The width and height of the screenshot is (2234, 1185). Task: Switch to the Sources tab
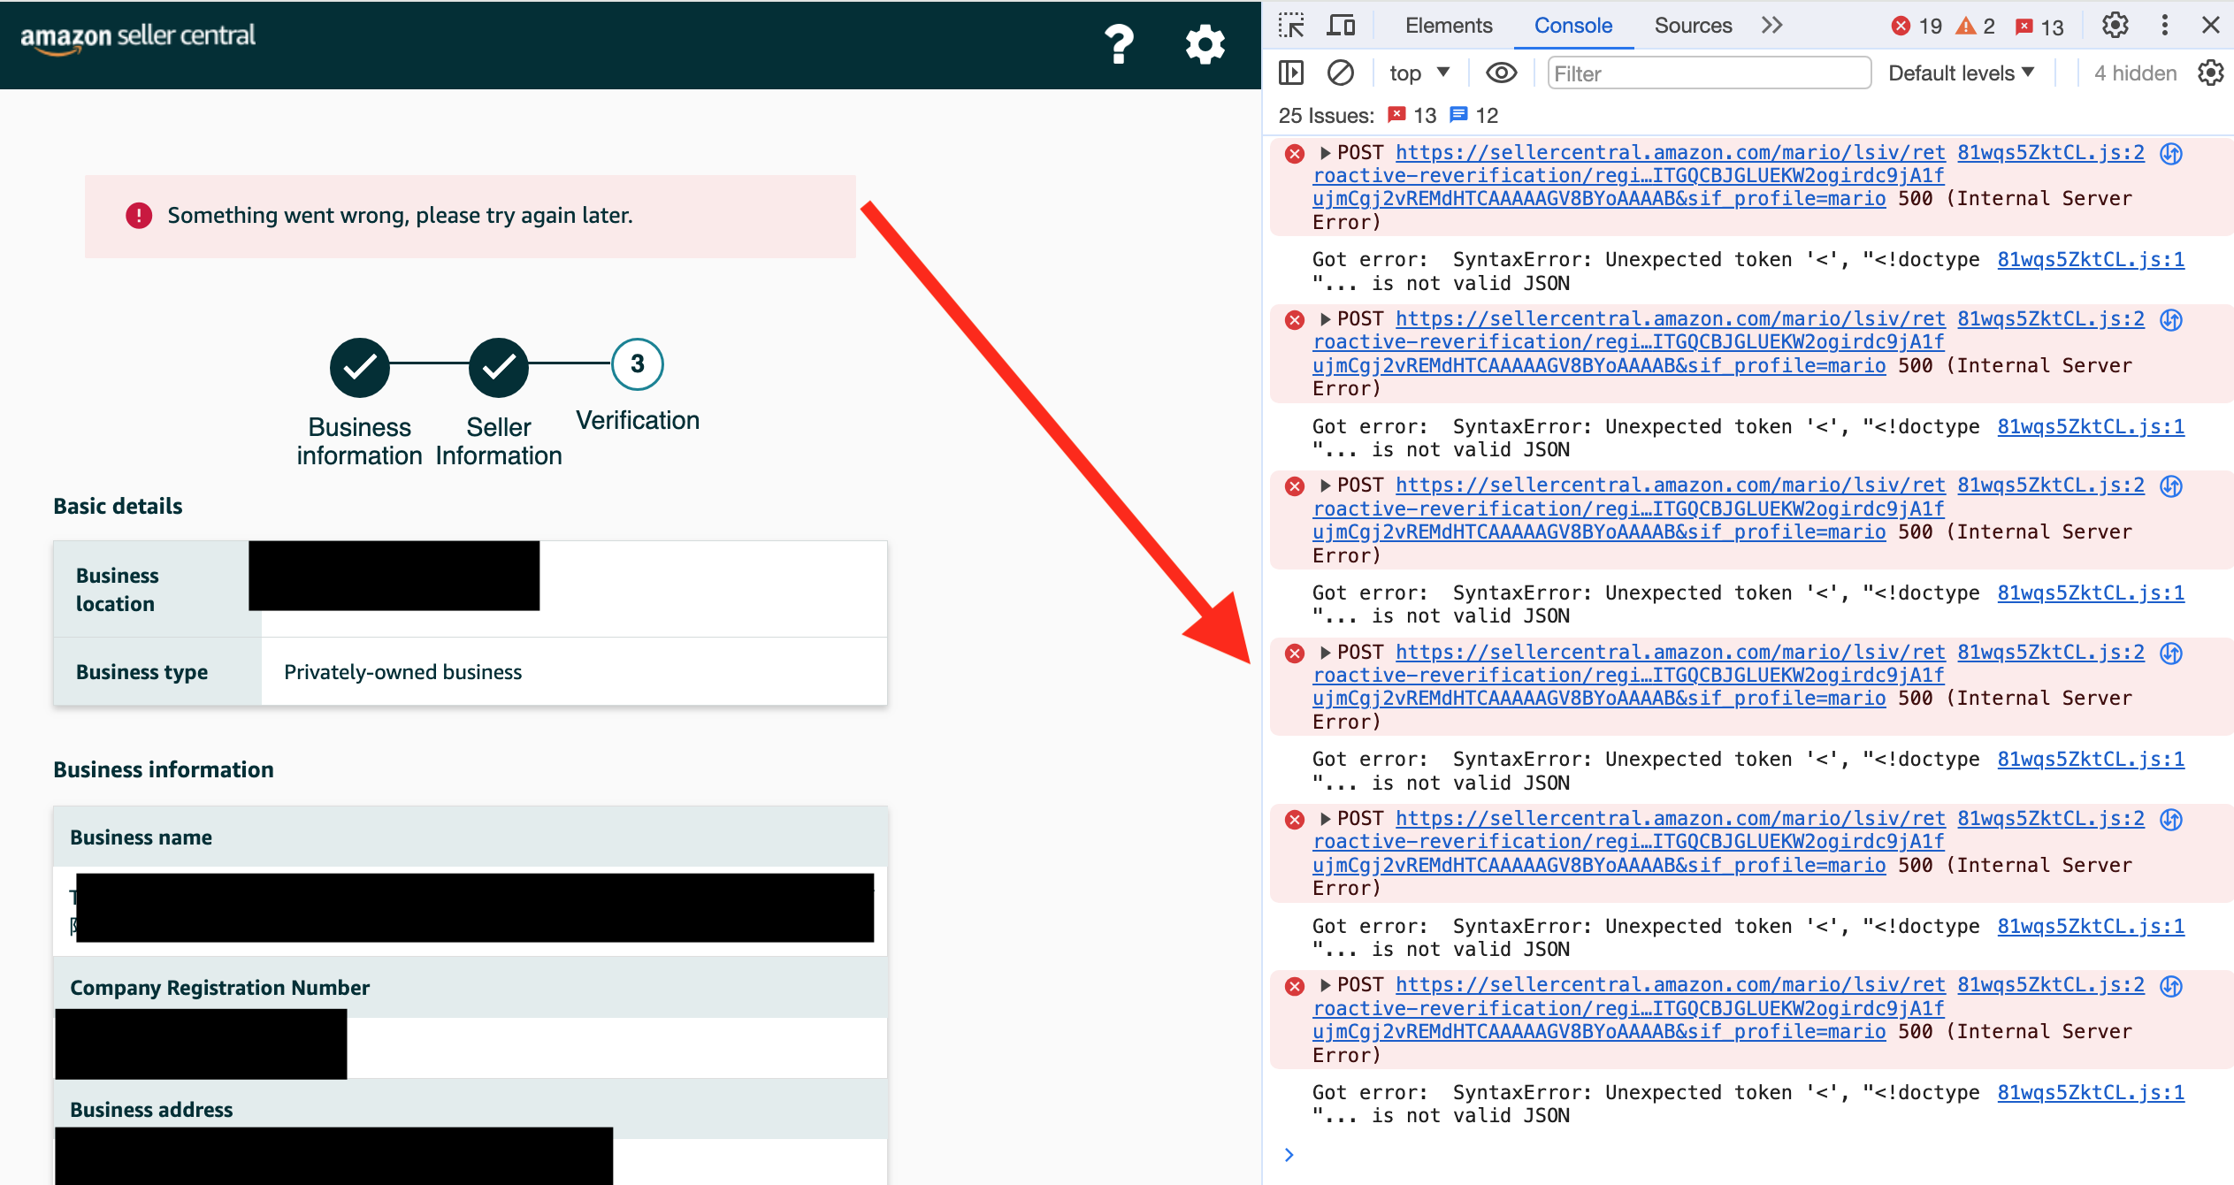1693,25
